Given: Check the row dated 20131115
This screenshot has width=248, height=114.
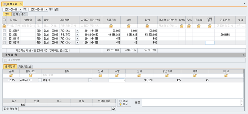Looking at the screenshot, I should pyautogui.click(x=4, y=39).
